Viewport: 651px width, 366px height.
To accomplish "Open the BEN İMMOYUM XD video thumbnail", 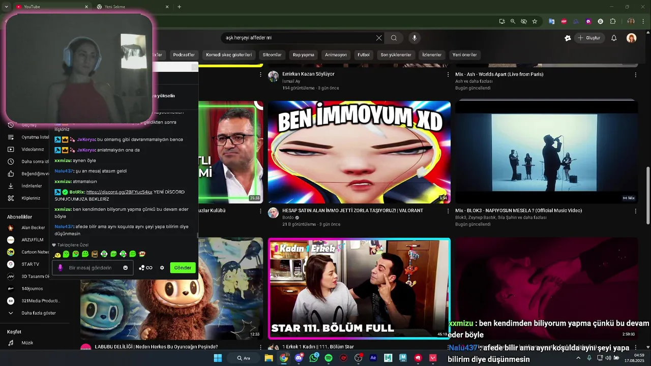I will [x=359, y=152].
